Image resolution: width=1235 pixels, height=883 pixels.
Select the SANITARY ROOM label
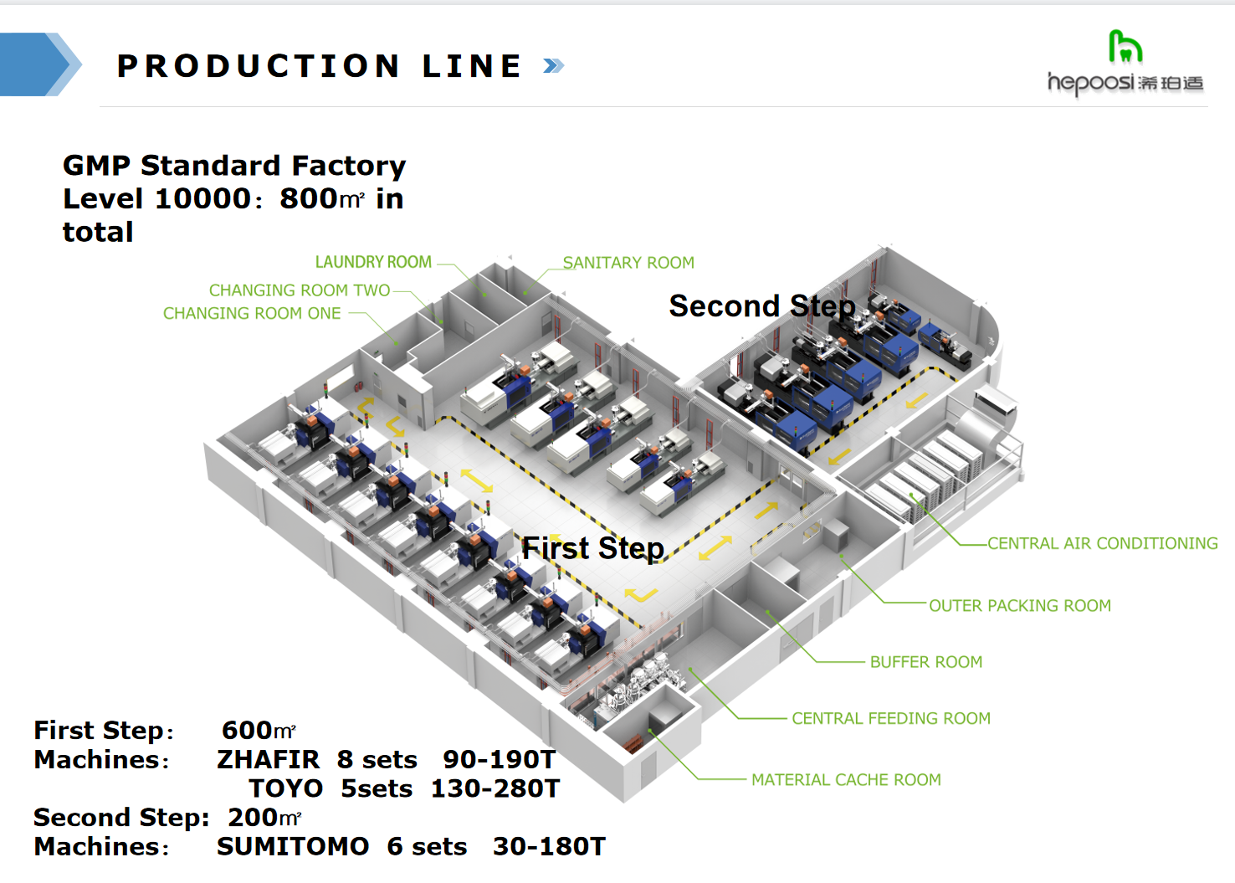click(x=628, y=263)
